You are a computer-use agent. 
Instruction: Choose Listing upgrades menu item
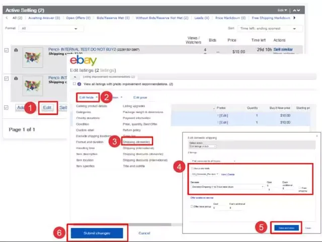tap(134, 106)
